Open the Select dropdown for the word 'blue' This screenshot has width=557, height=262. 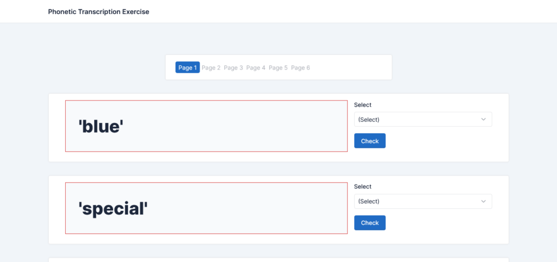pyautogui.click(x=423, y=119)
